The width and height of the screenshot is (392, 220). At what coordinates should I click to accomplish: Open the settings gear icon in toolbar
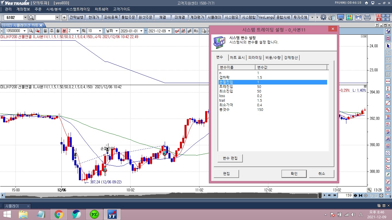(323, 17)
